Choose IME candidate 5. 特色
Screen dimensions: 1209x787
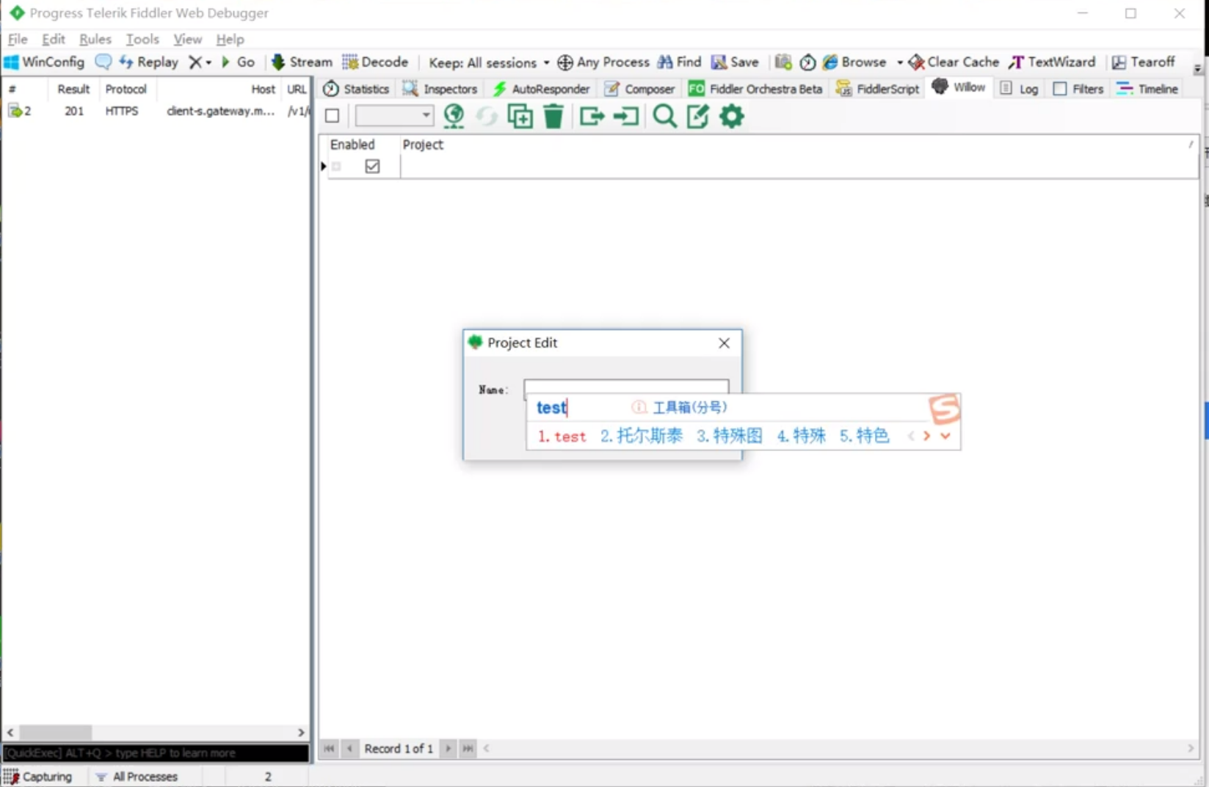coord(864,436)
